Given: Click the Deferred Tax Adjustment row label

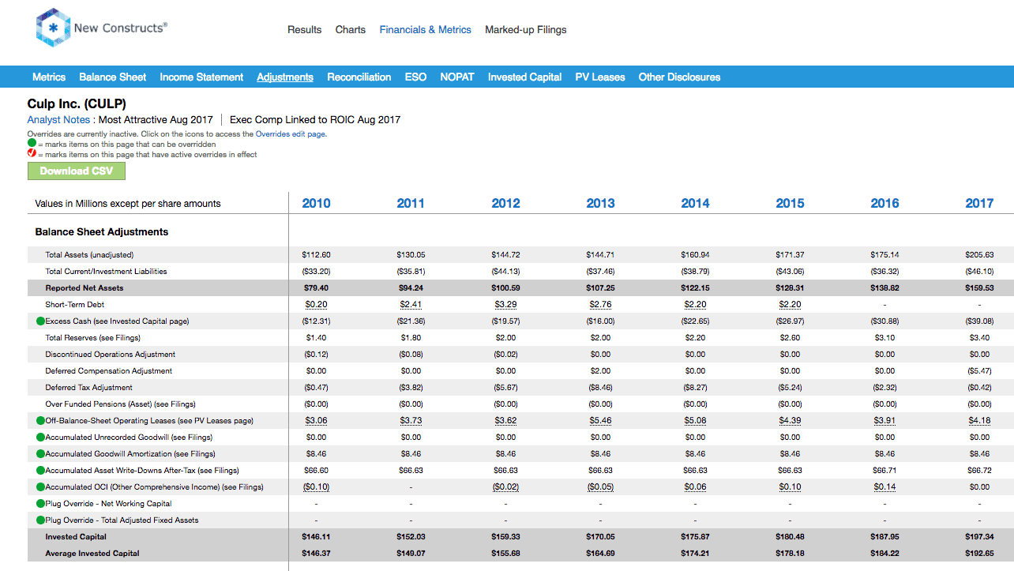Looking at the screenshot, I should [x=88, y=388].
